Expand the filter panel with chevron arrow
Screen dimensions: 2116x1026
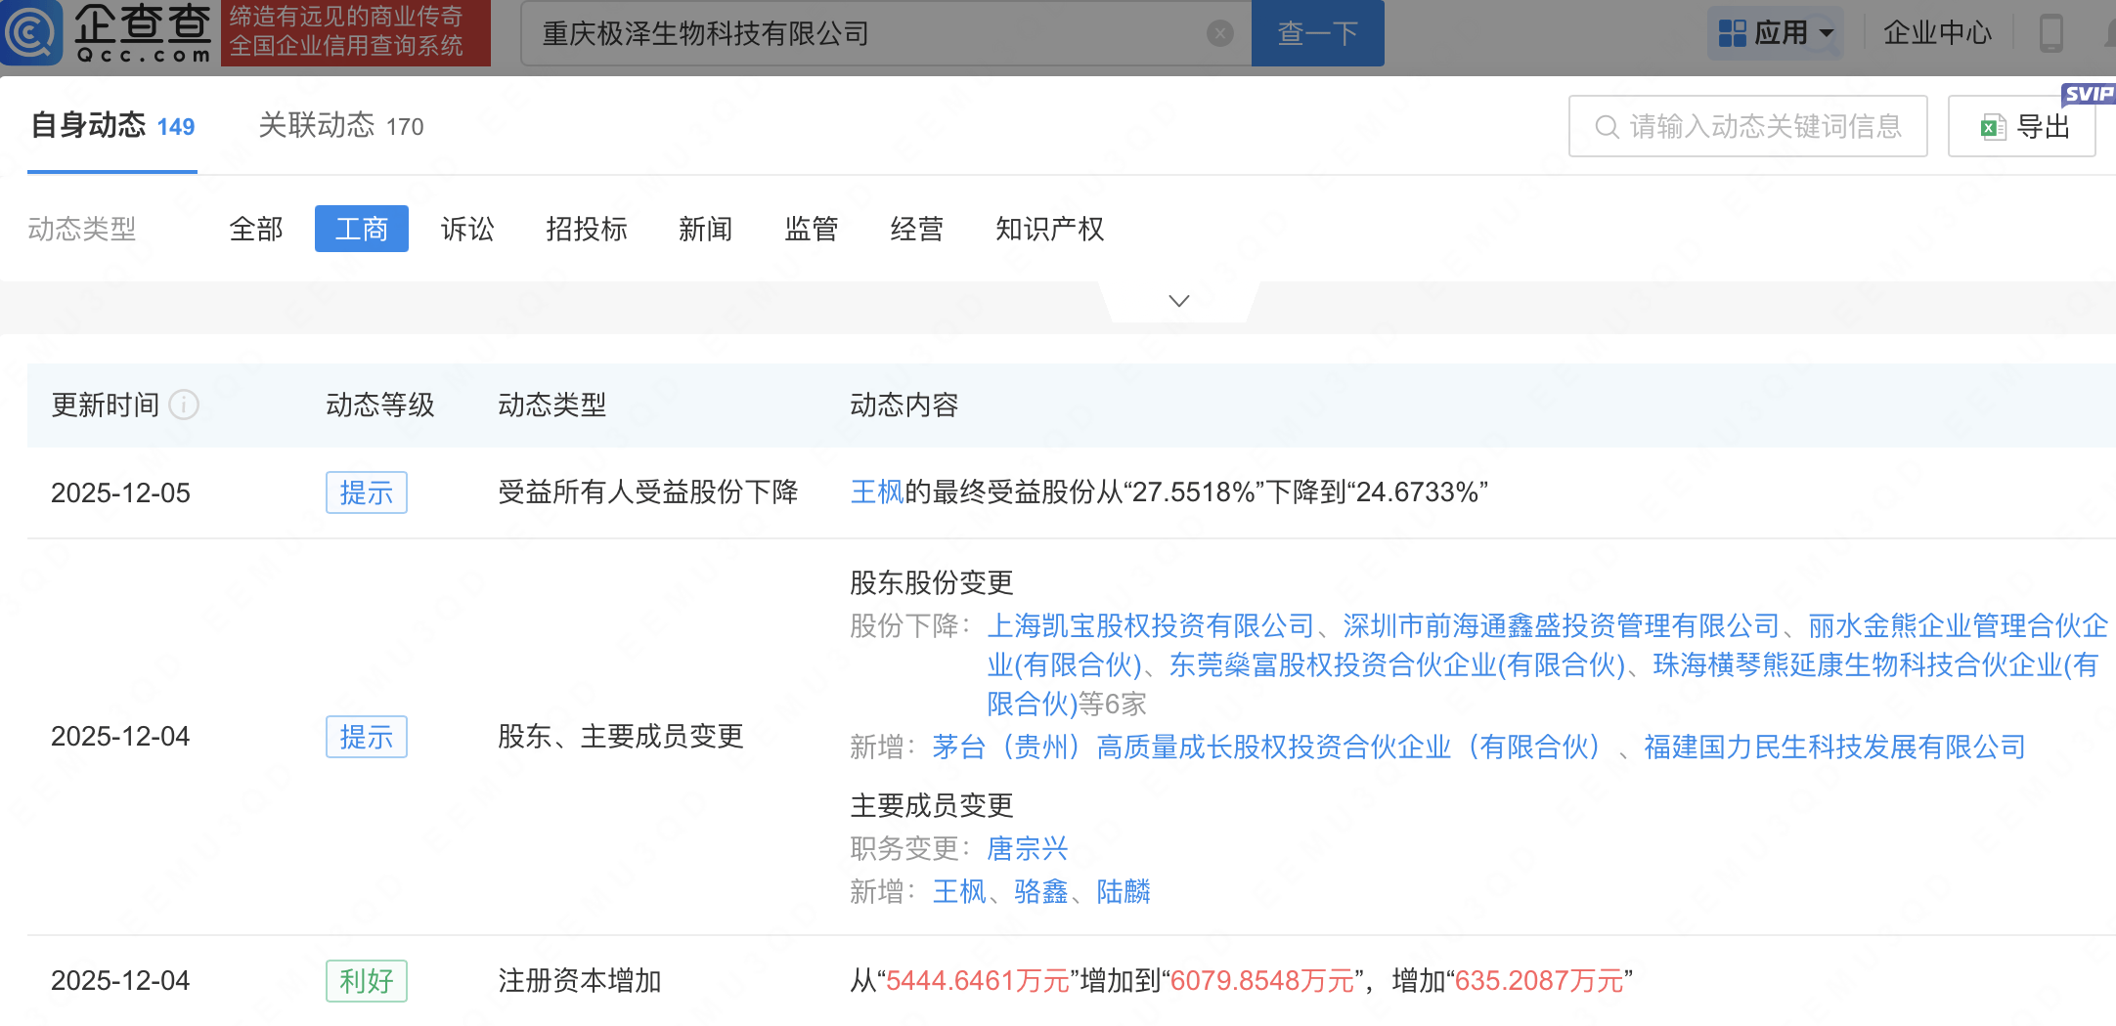(1179, 301)
